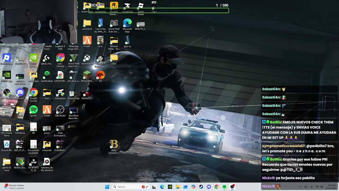Open the microphone tray icon
Image resolution: width=339 pixels, height=191 pixels.
(311, 187)
